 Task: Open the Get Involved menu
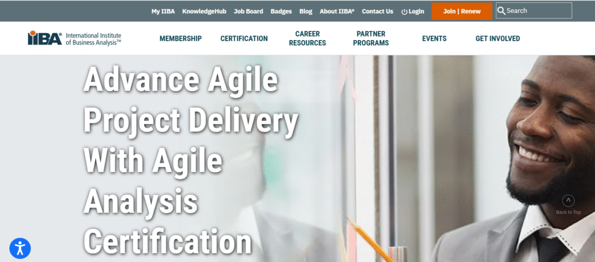[x=497, y=39]
